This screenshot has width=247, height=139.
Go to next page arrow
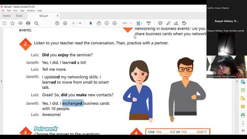coord(65,23)
